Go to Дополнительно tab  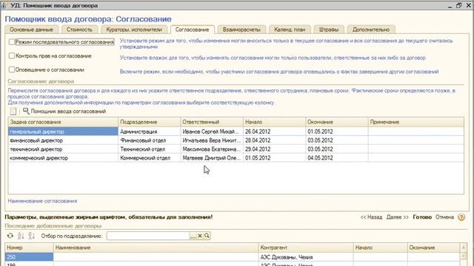[x=371, y=30]
